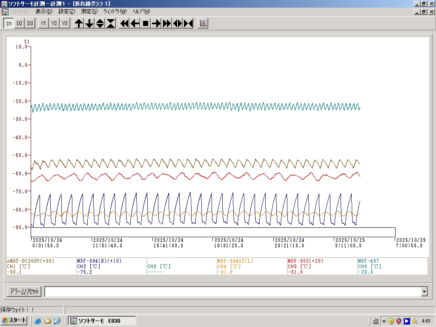436x327 pixels.
Task: Click the vertical expand up-down arrows icon
Action: (x=100, y=23)
